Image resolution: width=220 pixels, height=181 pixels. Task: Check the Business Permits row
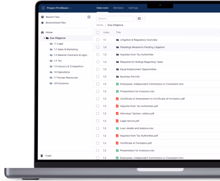pos(98,77)
